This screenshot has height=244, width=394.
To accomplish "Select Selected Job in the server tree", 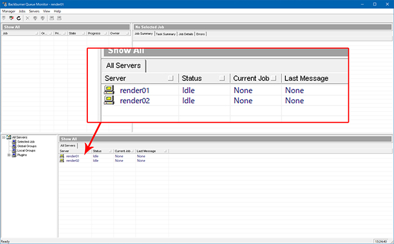I will (x=26, y=142).
